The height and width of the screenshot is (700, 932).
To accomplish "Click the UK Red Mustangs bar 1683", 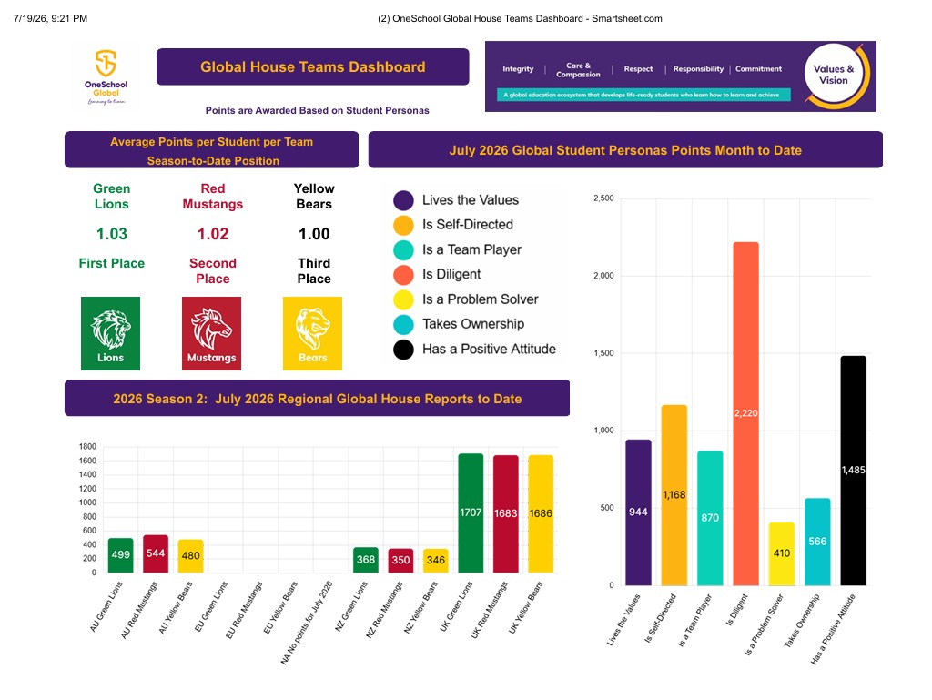I will (506, 514).
